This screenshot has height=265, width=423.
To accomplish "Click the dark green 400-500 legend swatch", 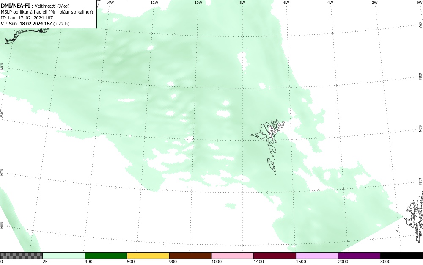I will click(106, 256).
